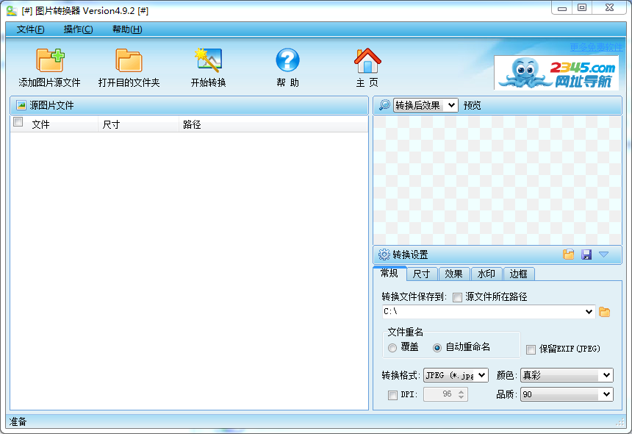Open the 操作(C) menu
632x434 pixels.
point(78,29)
